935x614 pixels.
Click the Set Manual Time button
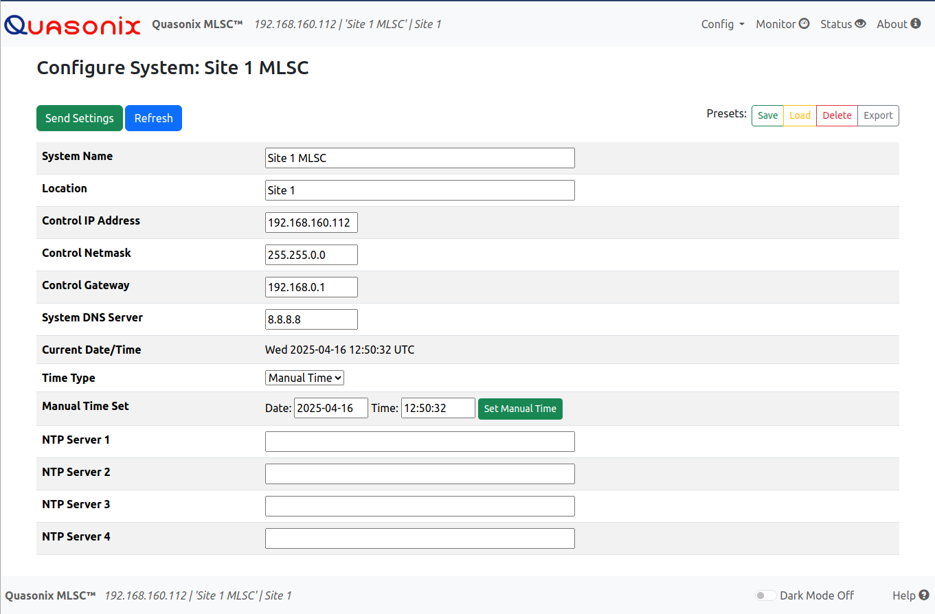(x=520, y=408)
